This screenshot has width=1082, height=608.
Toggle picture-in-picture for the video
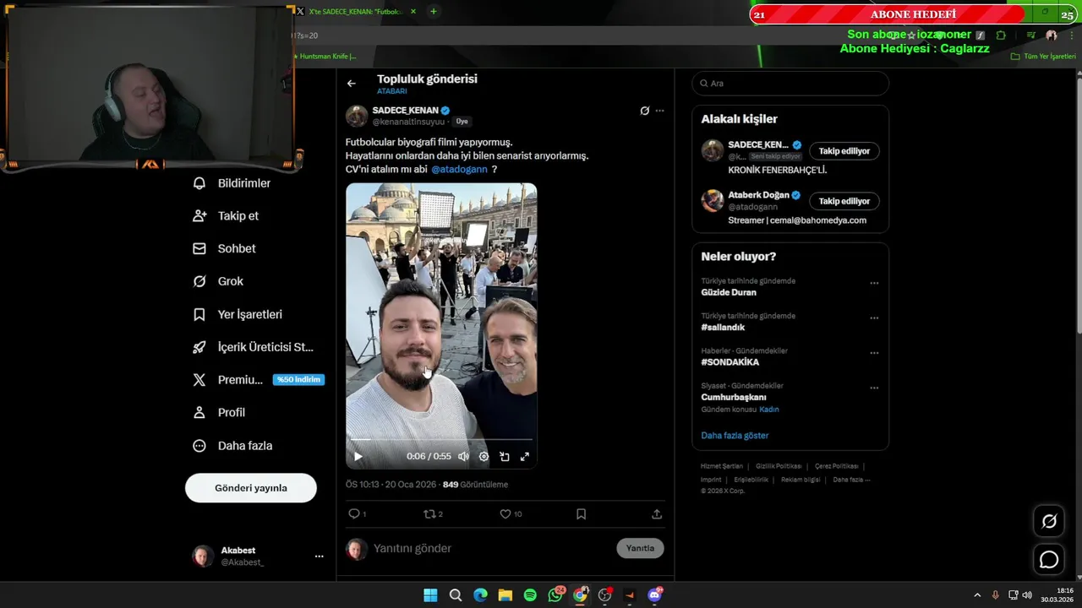coord(505,457)
